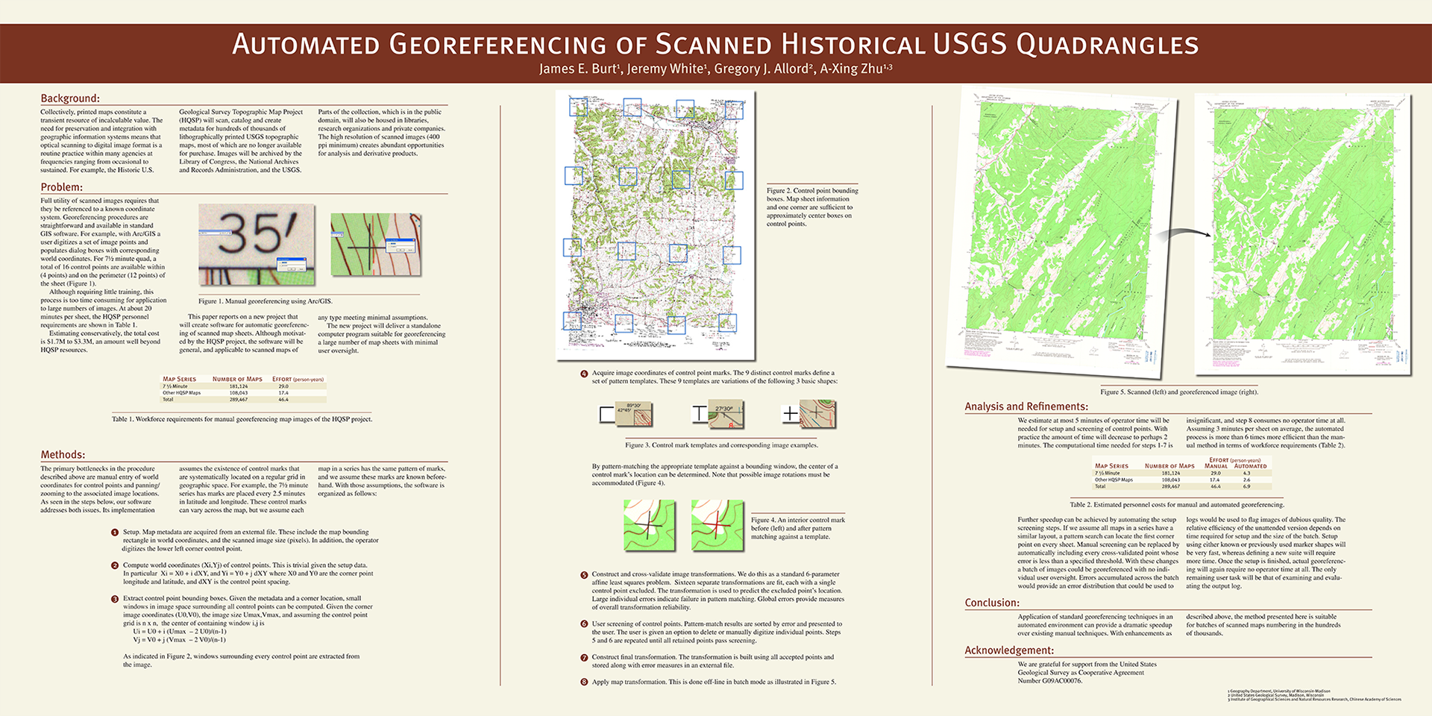The height and width of the screenshot is (716, 1432).
Task: Click the agreement "Number G09AC00076" text
Action: click(x=1050, y=681)
